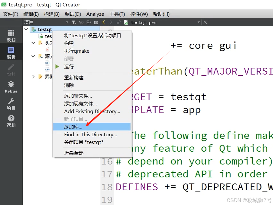Open the Analyze menu

click(95, 14)
